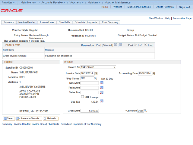The image size is (193, 145).
Task: Click Return to Search button
Action: tap(29, 119)
